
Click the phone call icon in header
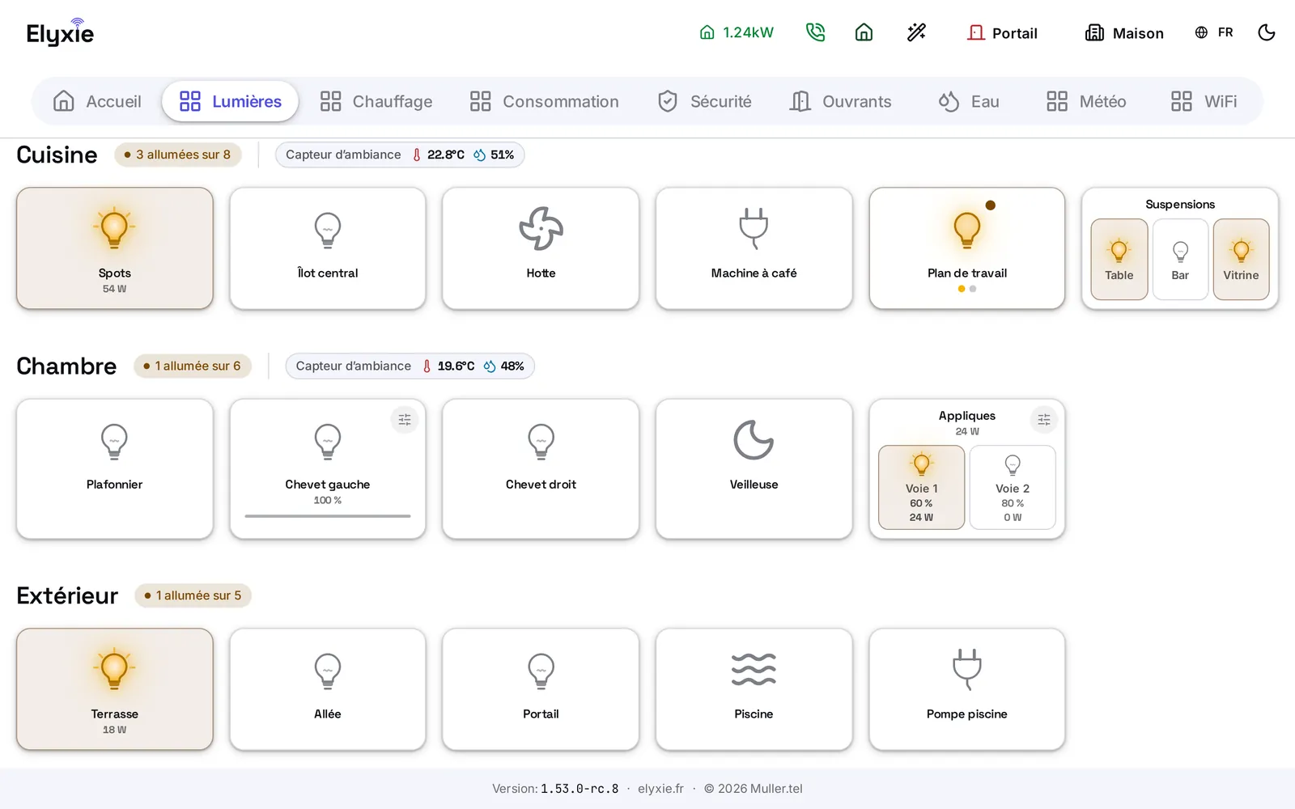pos(815,32)
